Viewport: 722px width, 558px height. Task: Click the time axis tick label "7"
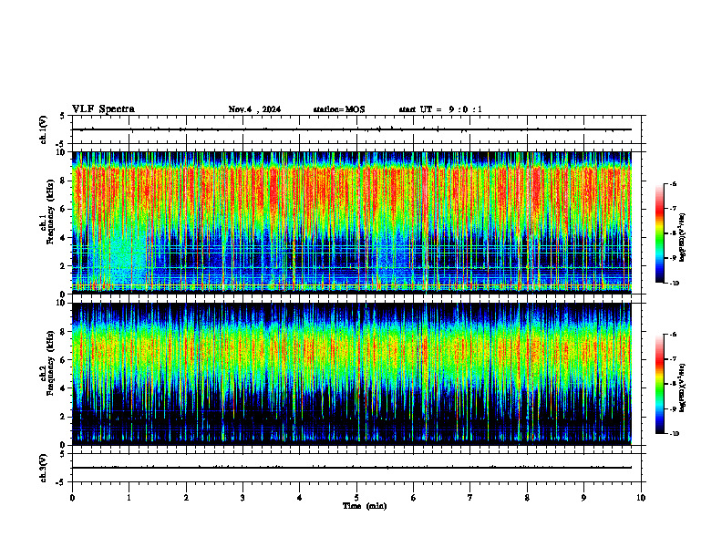(470, 498)
